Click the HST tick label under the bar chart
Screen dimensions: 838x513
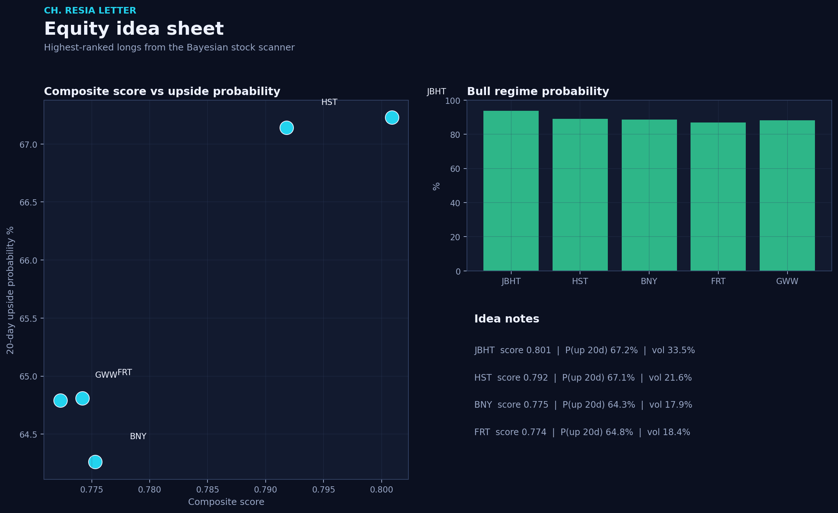(x=580, y=281)
